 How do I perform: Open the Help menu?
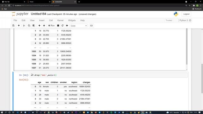coord(82,20)
